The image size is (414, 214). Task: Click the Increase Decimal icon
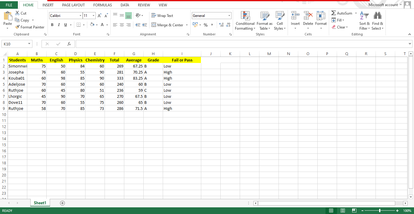[221, 25]
